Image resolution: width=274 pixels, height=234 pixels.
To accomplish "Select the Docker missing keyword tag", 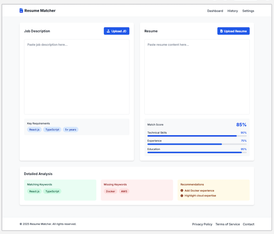I will click(x=110, y=191).
